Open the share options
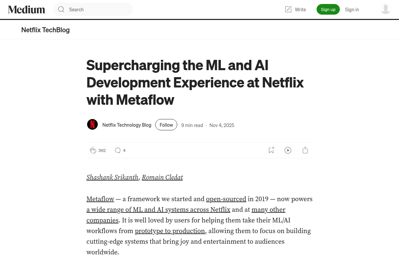This screenshot has width=399, height=266. [x=305, y=150]
